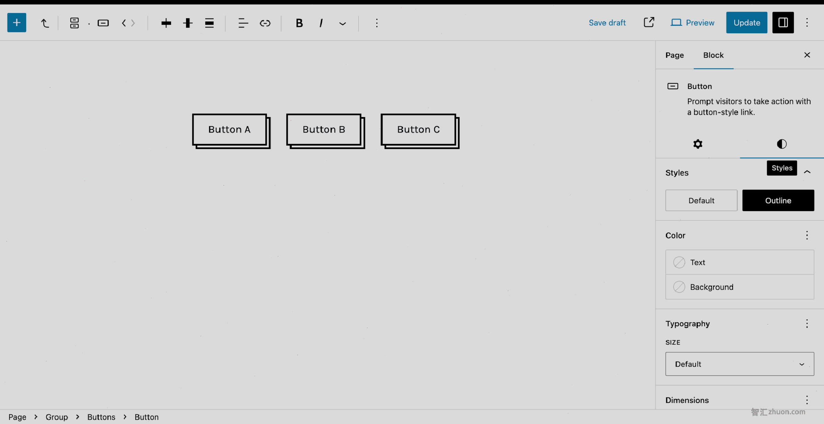
Task: Click the Save draft button
Action: tap(607, 22)
